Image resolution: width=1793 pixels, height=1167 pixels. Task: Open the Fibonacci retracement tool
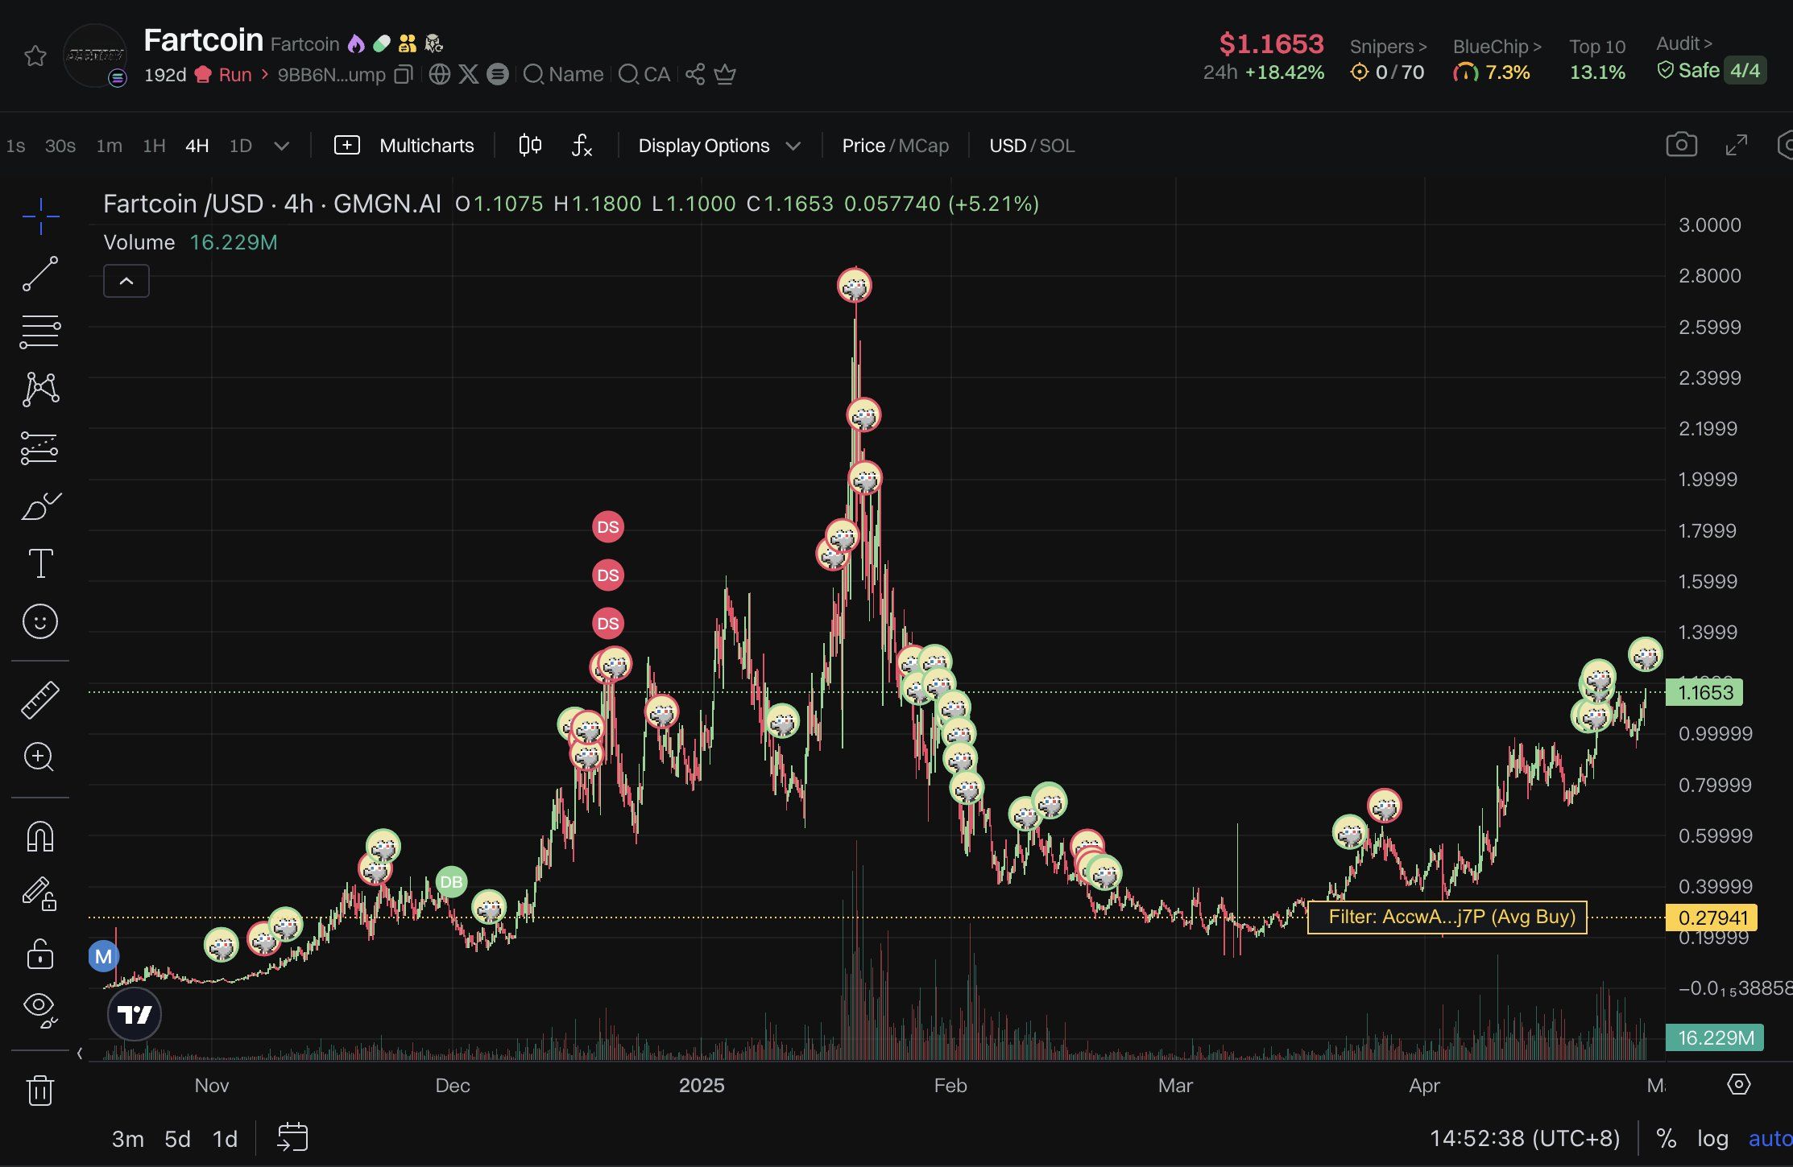click(x=39, y=332)
